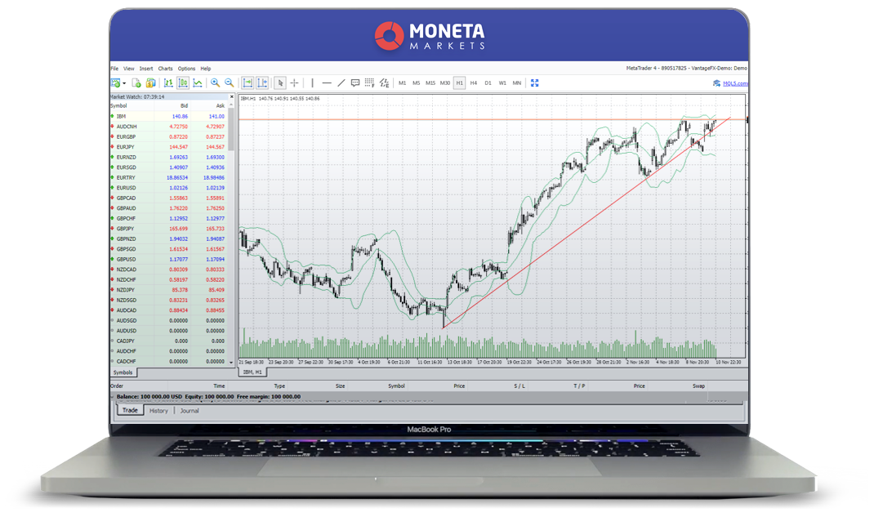This screenshot has height=517, width=874.
Task: Click the Bid column header
Action: [184, 106]
